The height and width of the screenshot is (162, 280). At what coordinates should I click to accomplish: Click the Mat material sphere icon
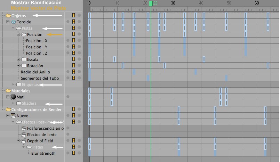pyautogui.click(x=14, y=97)
